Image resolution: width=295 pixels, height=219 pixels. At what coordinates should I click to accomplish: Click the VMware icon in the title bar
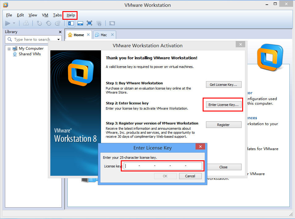6,5
